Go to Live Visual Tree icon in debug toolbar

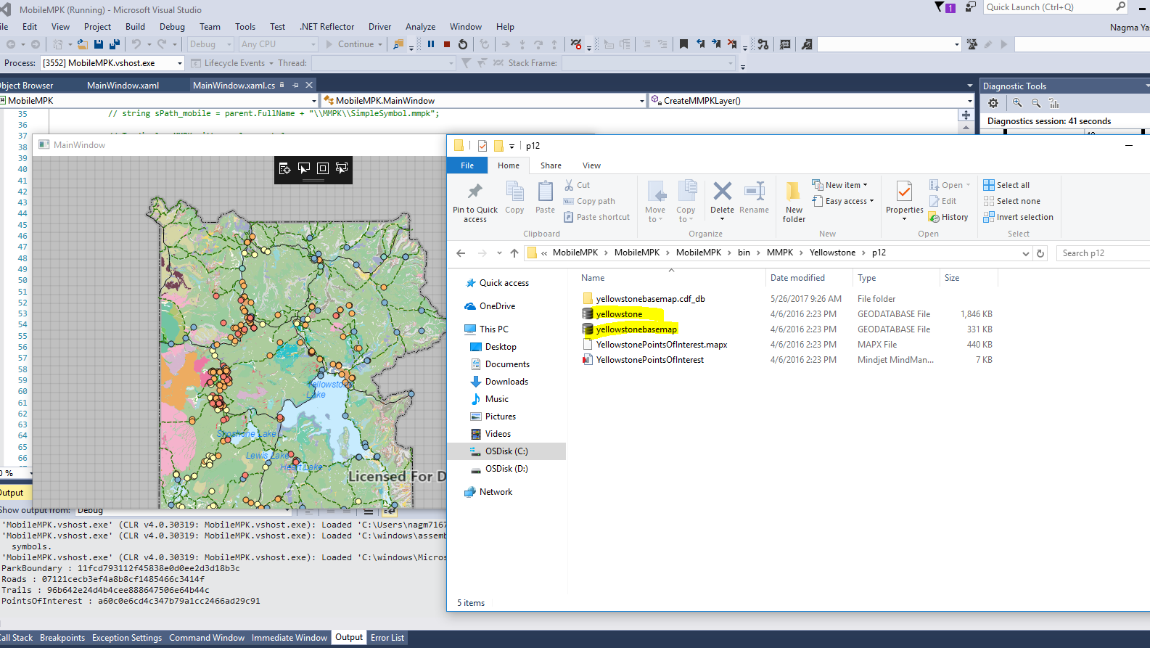point(285,168)
